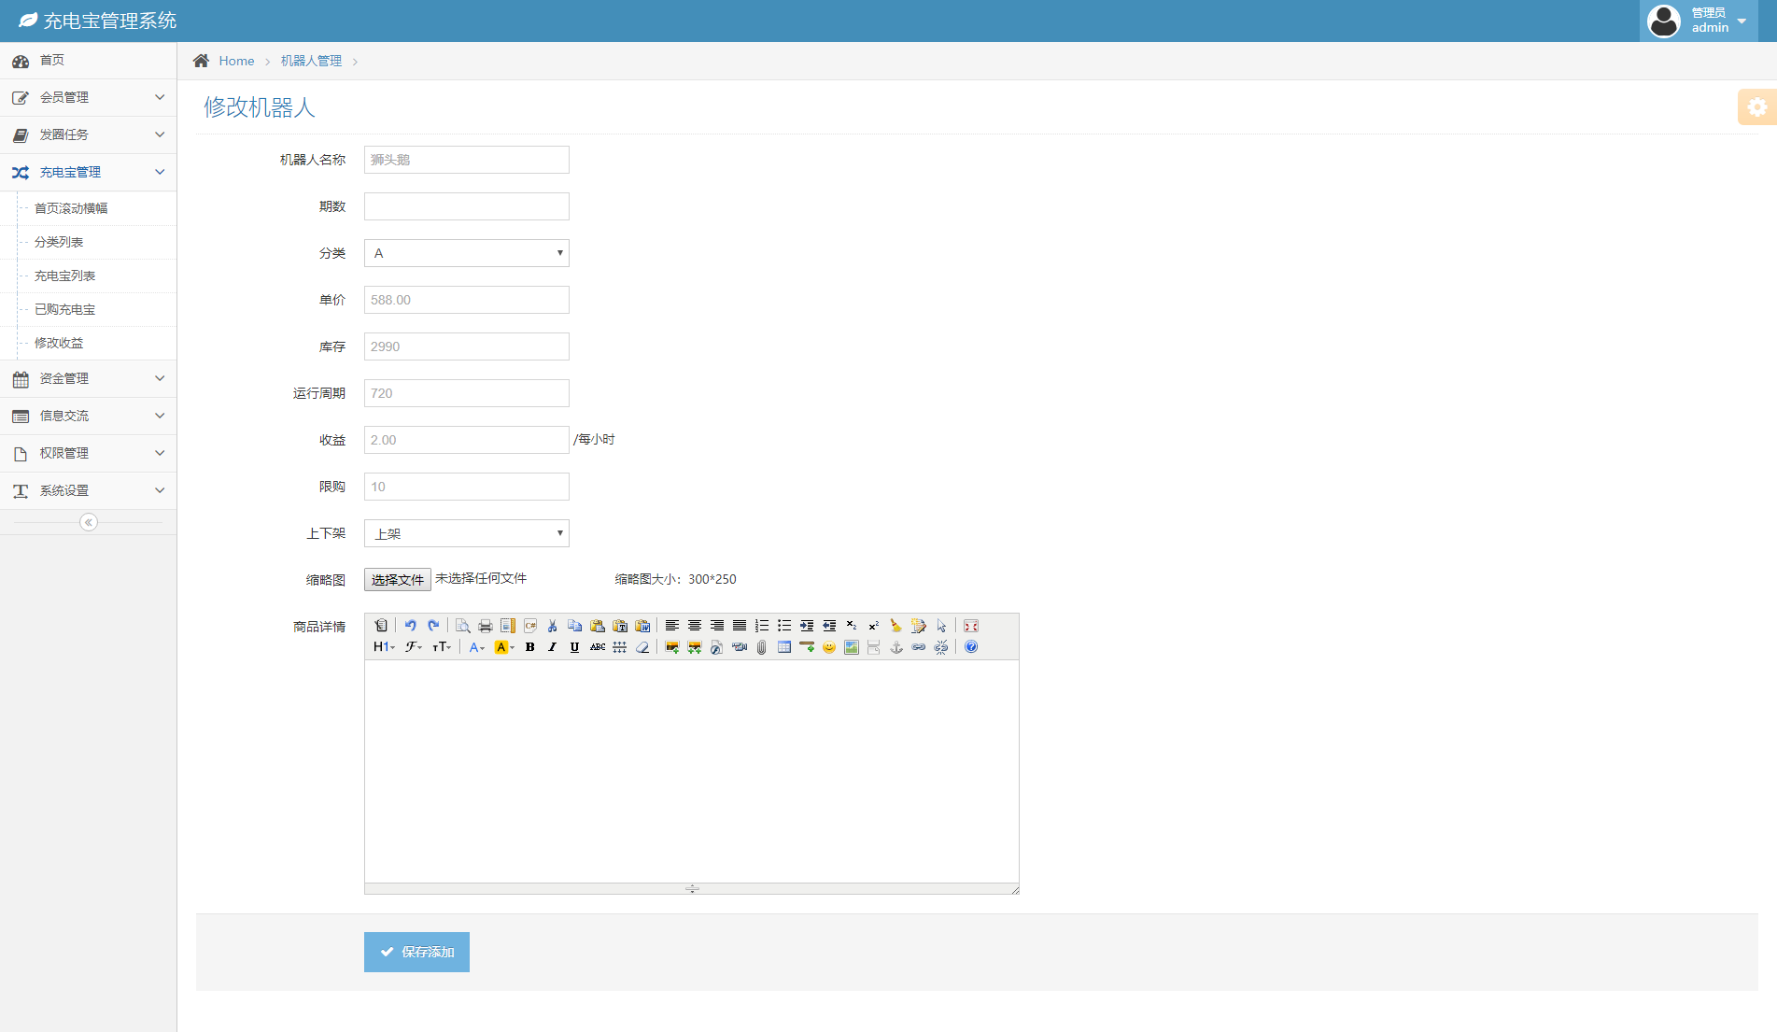Image resolution: width=1777 pixels, height=1032 pixels.
Task: Toggle bold formatting in the editor
Action: click(x=529, y=647)
